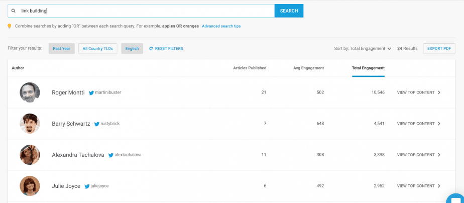The image size is (464, 203).
Task: Expand Julie Joyce's View Top Content chevron
Action: click(x=439, y=186)
